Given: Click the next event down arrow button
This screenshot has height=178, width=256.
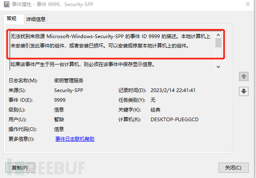Looking at the screenshot, I should pyautogui.click(x=244, y=91).
